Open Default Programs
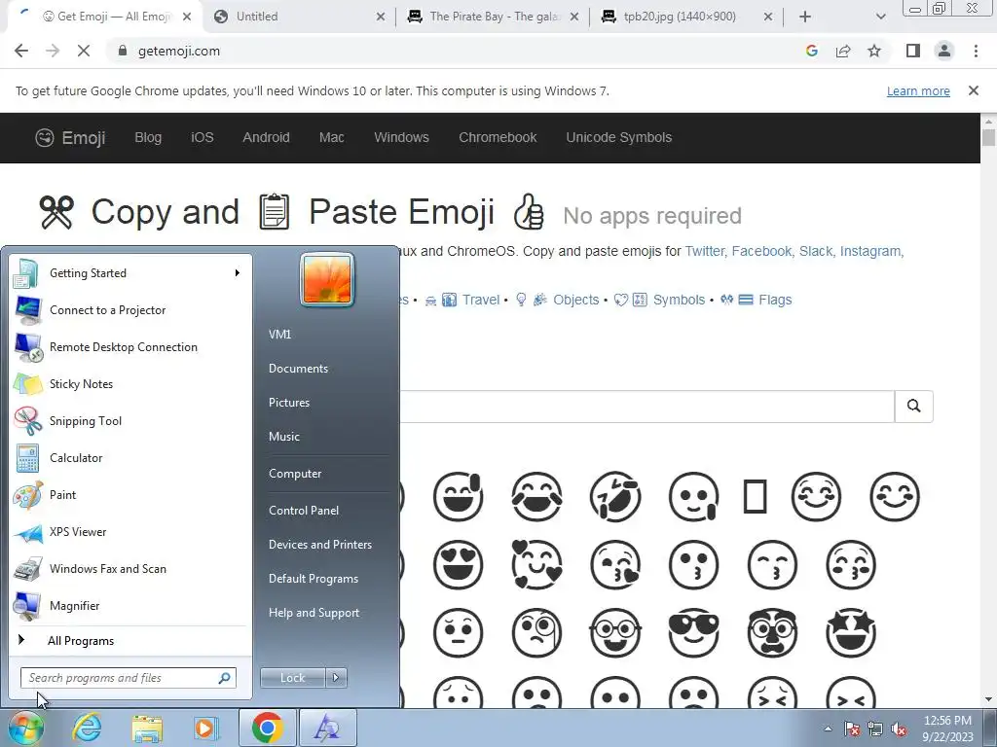Viewport: 997px width, 747px height. click(313, 579)
